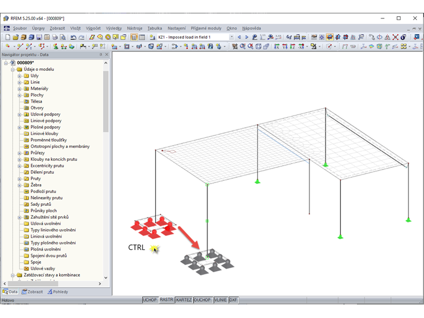Toggle KARTEZ mode in status bar
Viewport: 424px width, 318px height.
184,300
